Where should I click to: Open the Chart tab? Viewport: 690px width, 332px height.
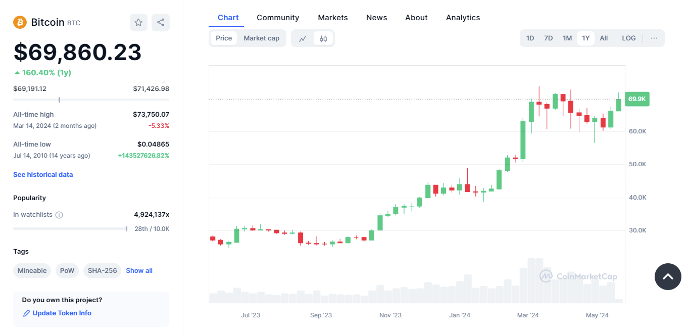(x=228, y=18)
